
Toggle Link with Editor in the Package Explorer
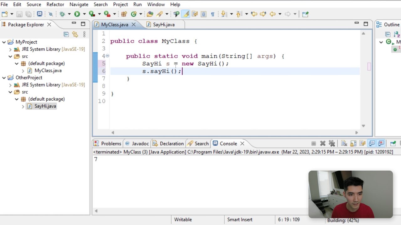(75, 34)
